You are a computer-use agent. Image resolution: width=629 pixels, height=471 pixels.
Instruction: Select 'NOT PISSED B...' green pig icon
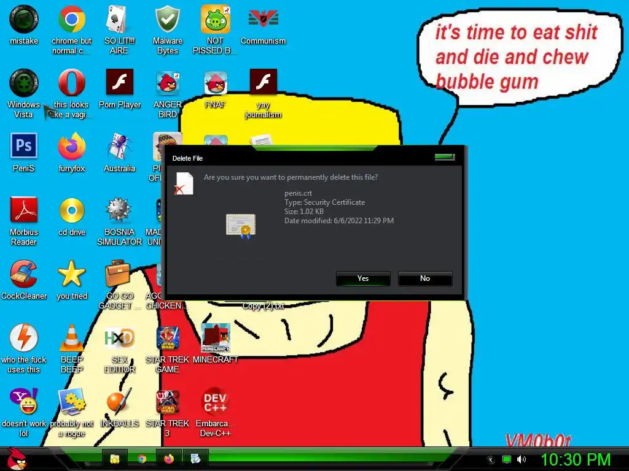[215, 19]
